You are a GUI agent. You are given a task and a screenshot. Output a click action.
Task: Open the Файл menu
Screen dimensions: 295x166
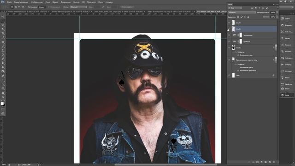point(9,2)
